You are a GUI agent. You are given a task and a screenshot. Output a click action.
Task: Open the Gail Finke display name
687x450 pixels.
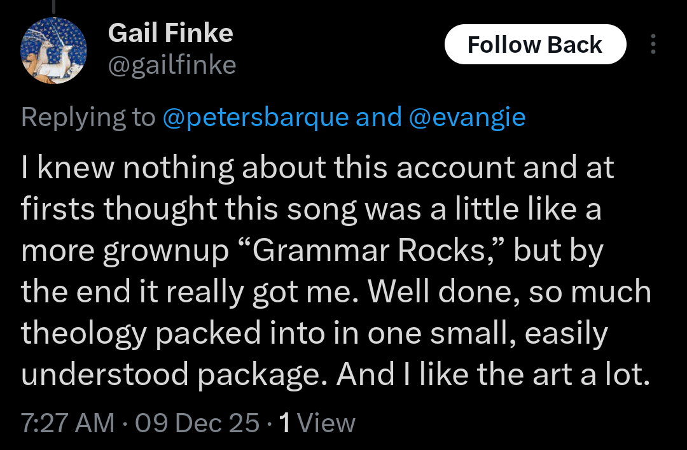click(x=170, y=33)
